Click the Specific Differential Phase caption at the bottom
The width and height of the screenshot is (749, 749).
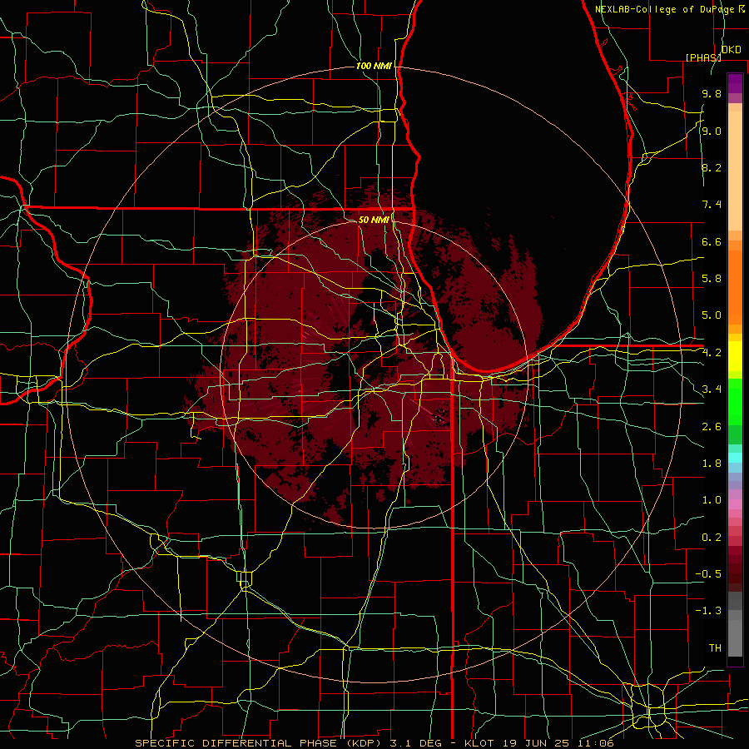(x=374, y=743)
